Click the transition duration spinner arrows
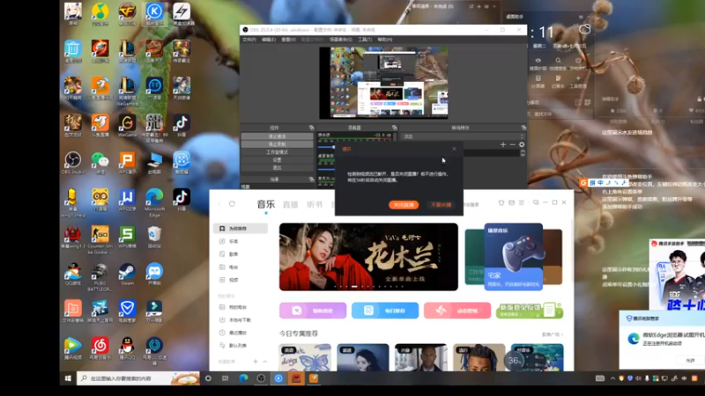Viewport: 705px width, 396px height. (x=523, y=153)
